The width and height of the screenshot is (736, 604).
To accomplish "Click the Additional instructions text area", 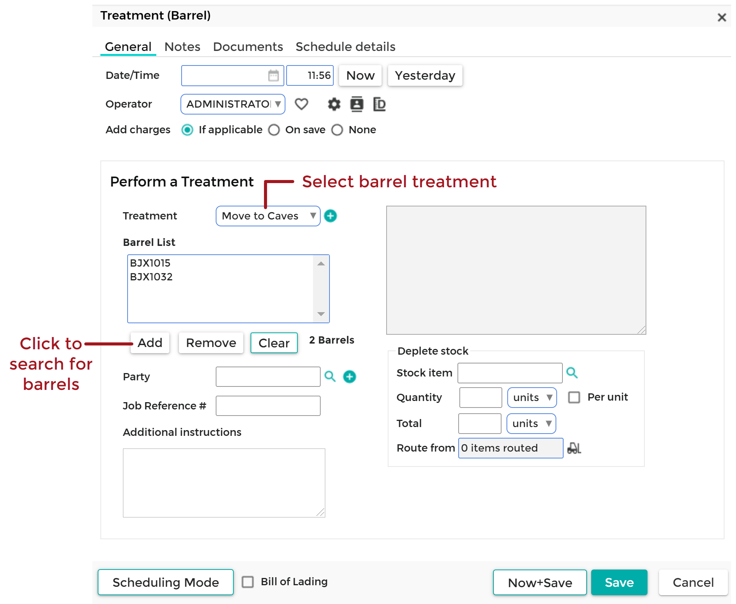I will 224,483.
